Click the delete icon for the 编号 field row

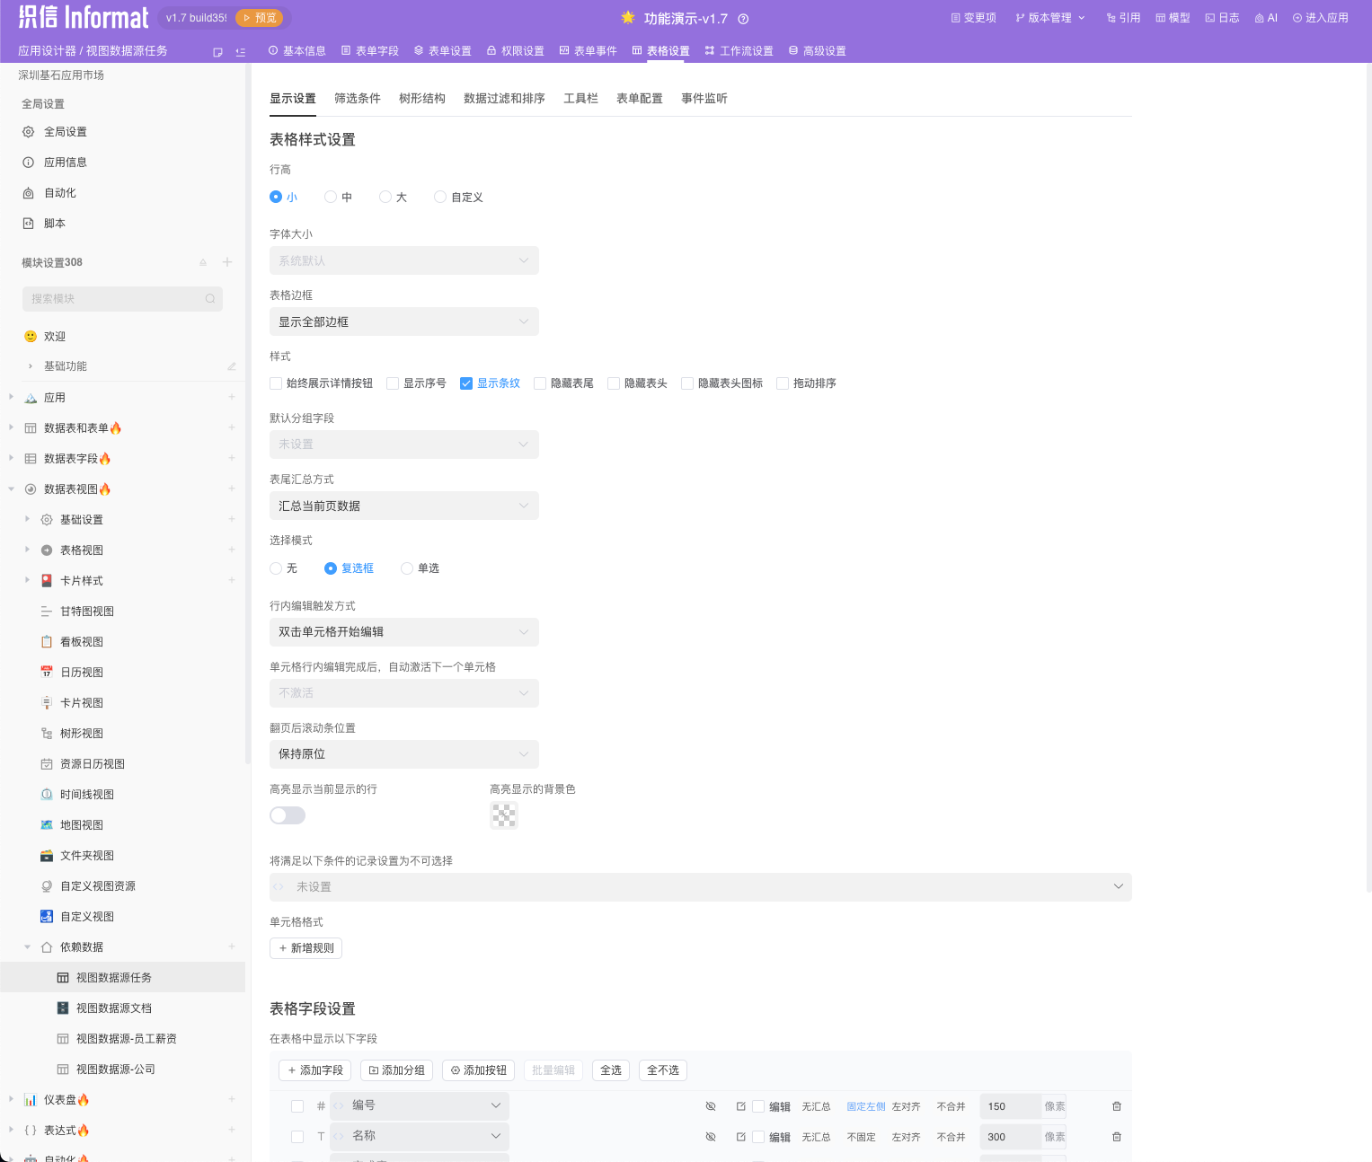[1117, 1106]
